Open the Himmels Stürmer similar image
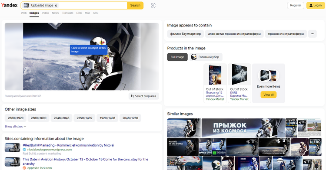 291,128
